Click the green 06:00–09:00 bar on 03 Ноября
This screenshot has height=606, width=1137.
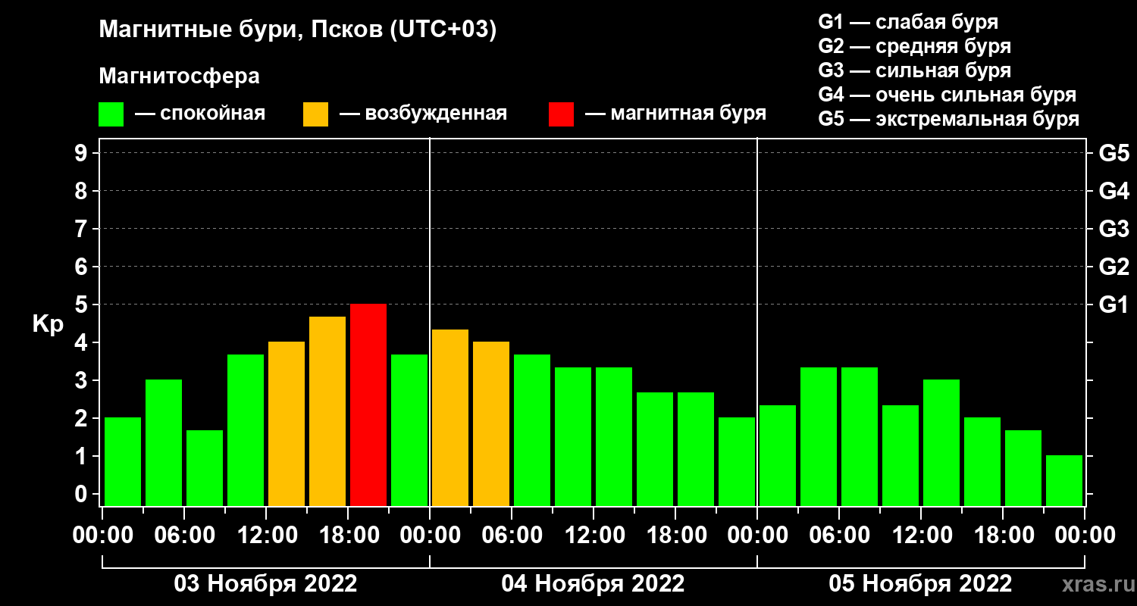click(x=205, y=468)
